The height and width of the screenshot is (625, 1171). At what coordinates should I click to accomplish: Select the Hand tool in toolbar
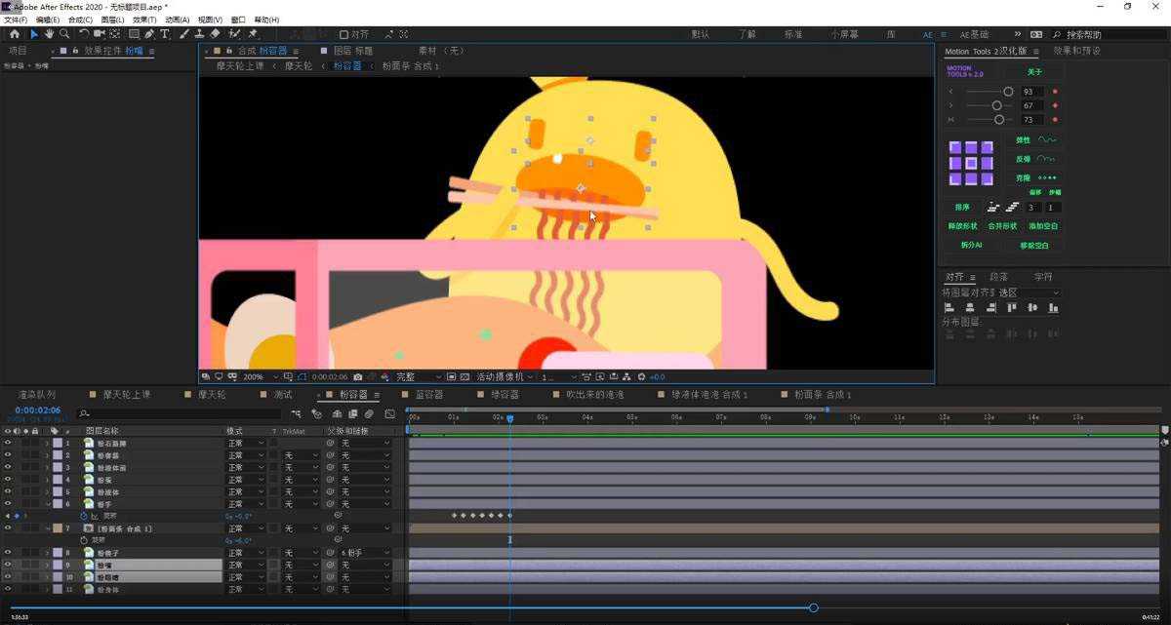(x=49, y=34)
